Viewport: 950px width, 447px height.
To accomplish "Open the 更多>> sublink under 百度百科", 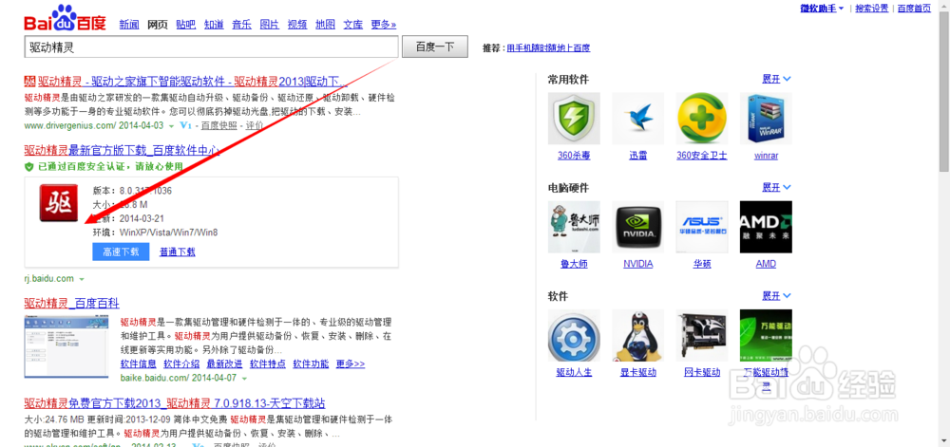I will [x=351, y=364].
